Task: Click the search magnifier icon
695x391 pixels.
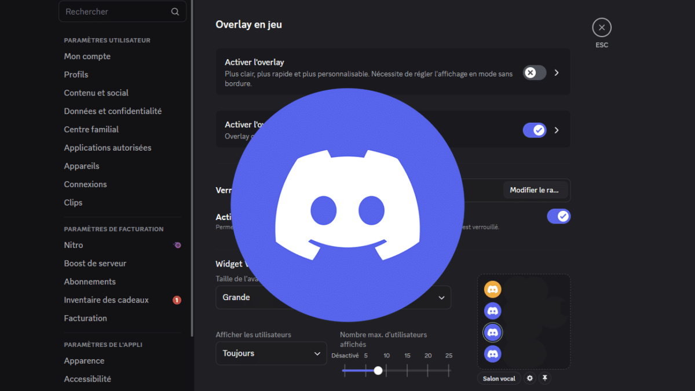Action: [175, 12]
